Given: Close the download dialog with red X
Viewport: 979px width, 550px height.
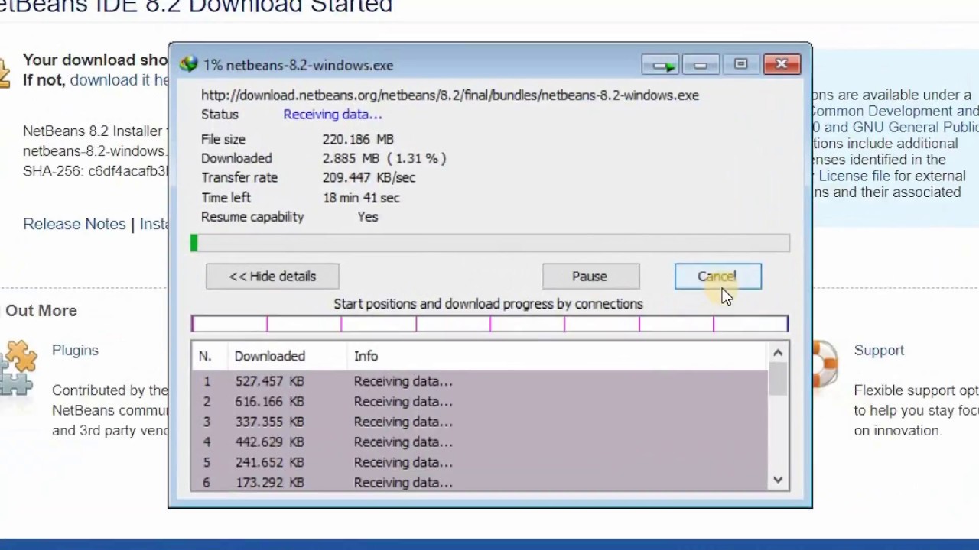Looking at the screenshot, I should [x=782, y=65].
